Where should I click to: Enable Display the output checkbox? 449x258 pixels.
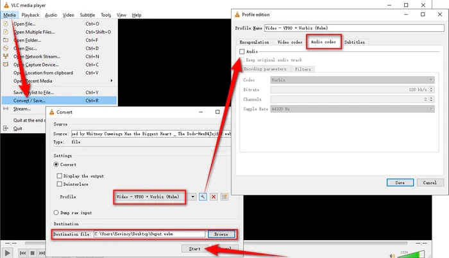click(59, 175)
